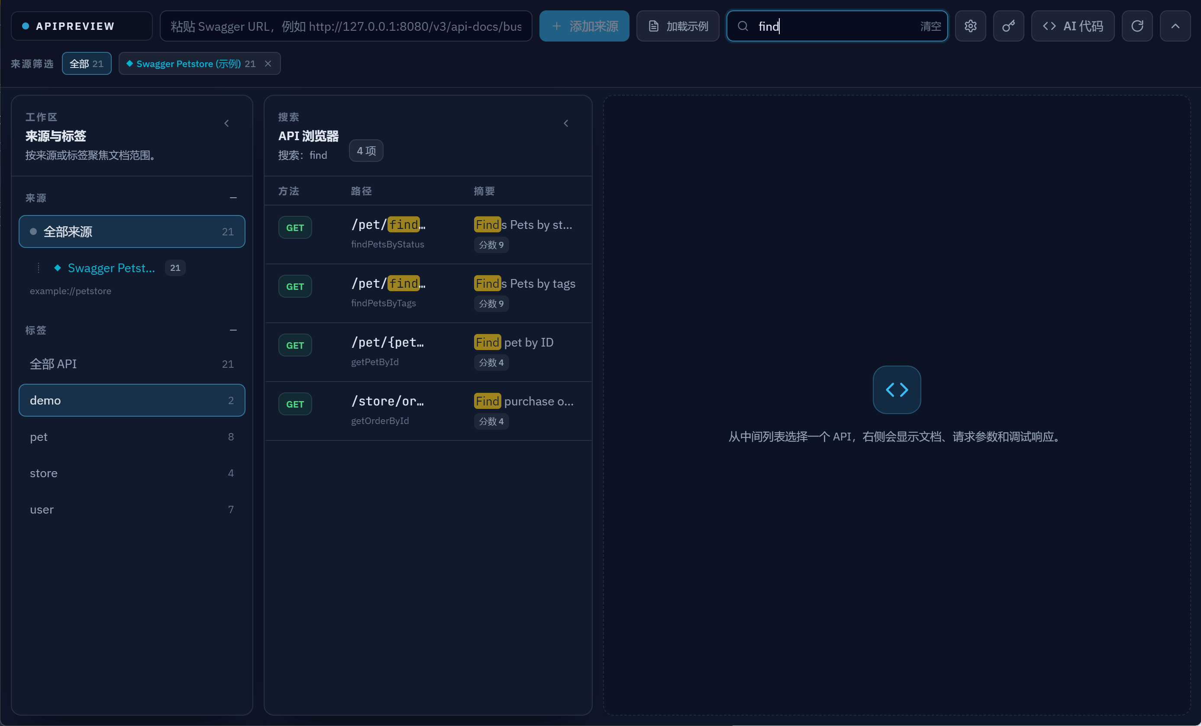The width and height of the screenshot is (1201, 726).
Task: Click the code brackets icon in empty panel
Action: [x=897, y=390]
